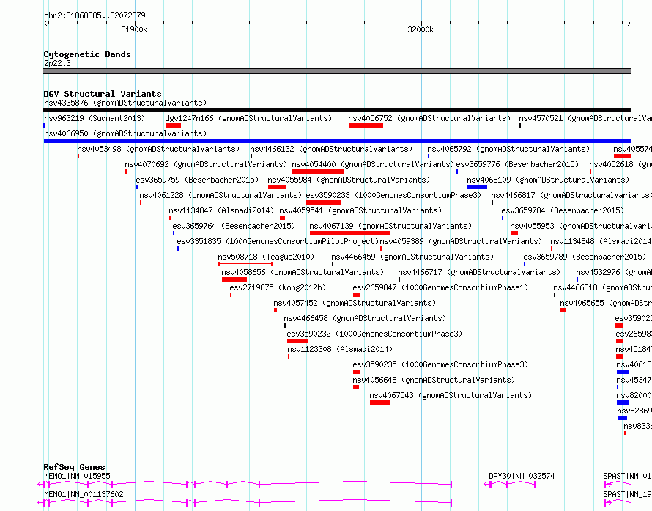Screen dimensions: 652x511
Task: Click the long blue nsv4066950 bar
Action: [x=337, y=141]
